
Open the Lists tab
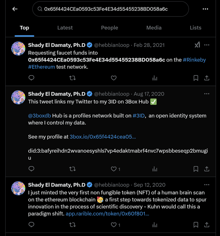click(196, 28)
